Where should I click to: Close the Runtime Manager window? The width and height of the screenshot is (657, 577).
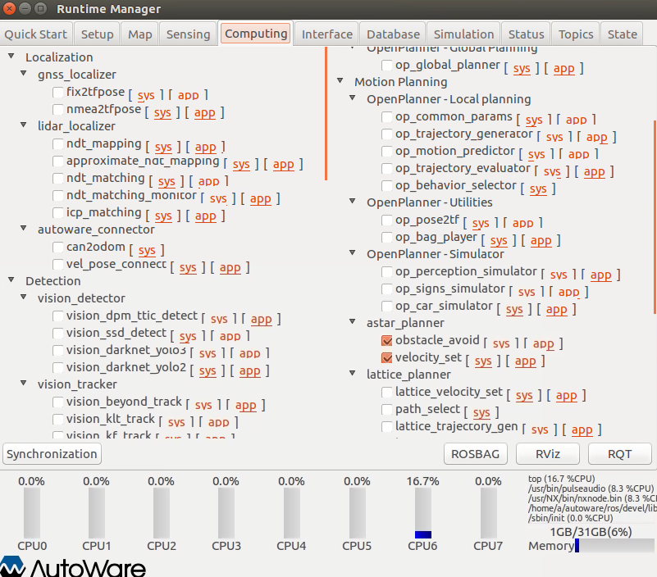tap(9, 8)
